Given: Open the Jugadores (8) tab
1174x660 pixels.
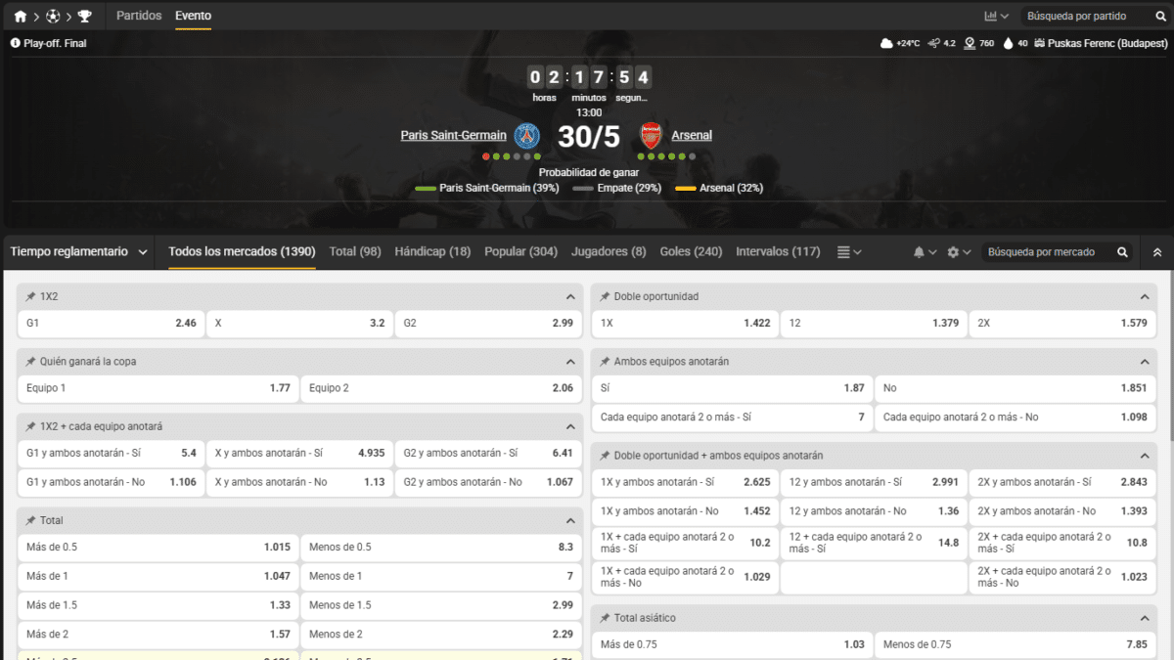Looking at the screenshot, I should click(x=609, y=252).
